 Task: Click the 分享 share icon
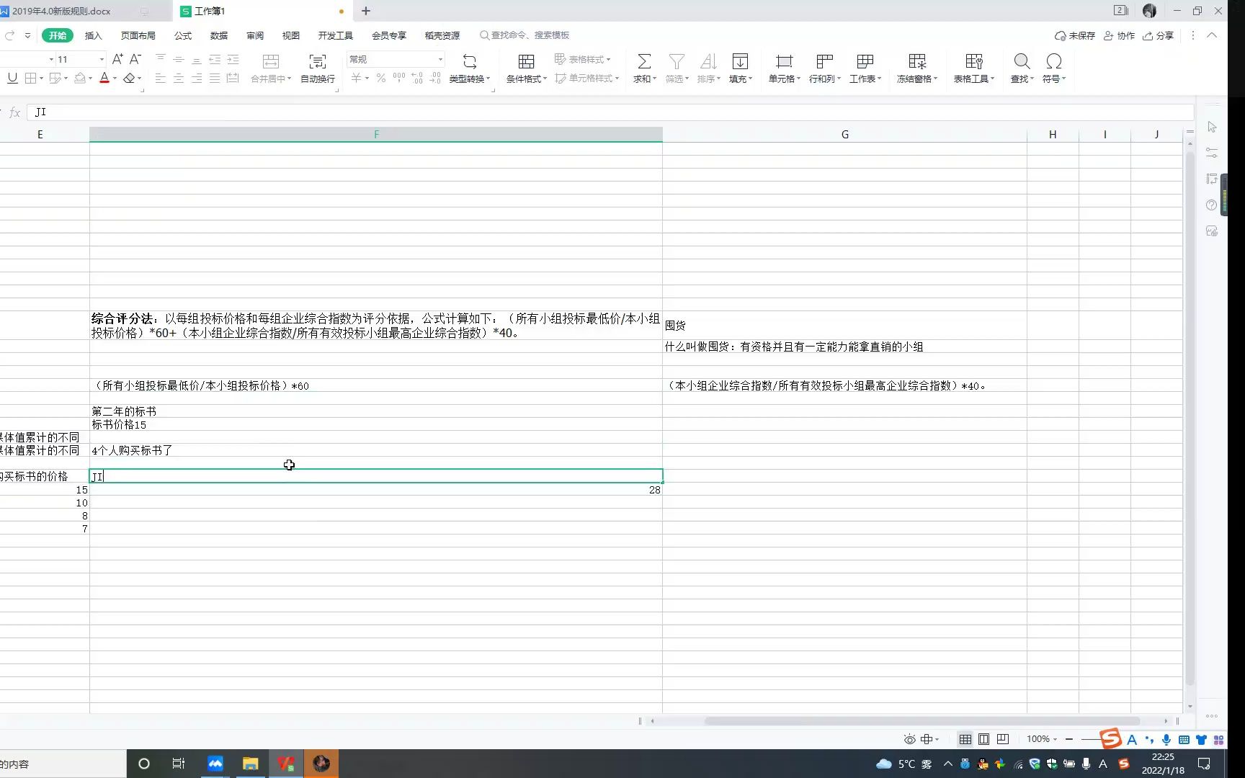pyautogui.click(x=1158, y=35)
